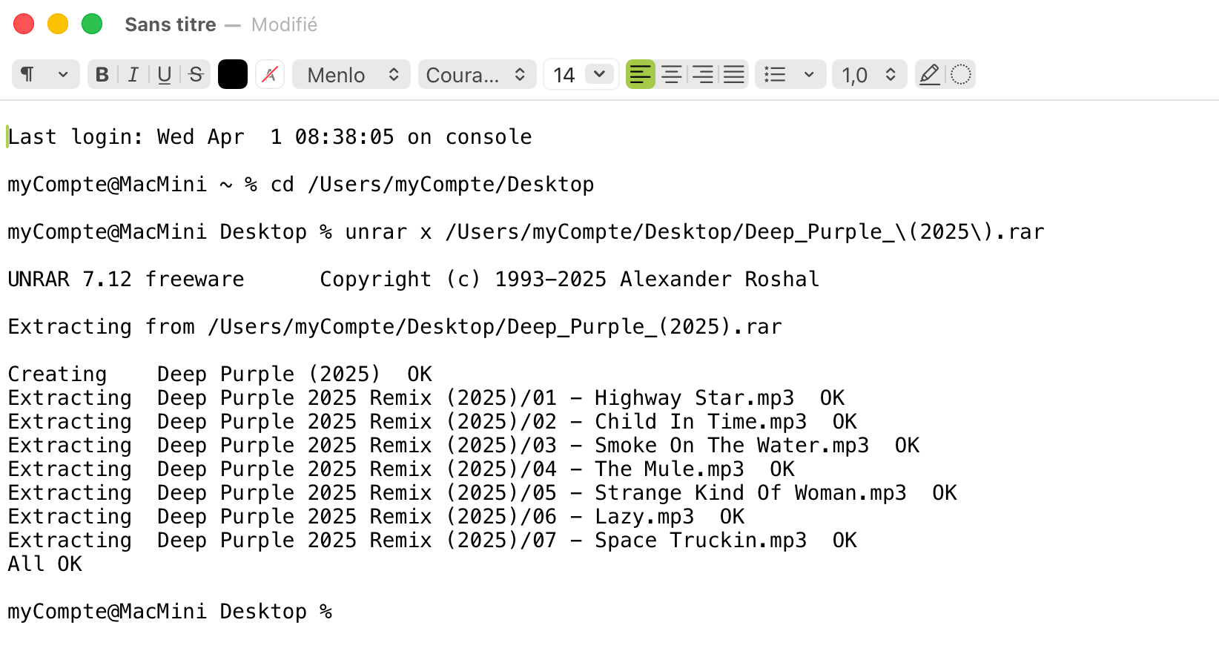This screenshot has width=1219, height=654.
Task: Open the Coura... typeface style dropdown
Action: click(x=477, y=75)
